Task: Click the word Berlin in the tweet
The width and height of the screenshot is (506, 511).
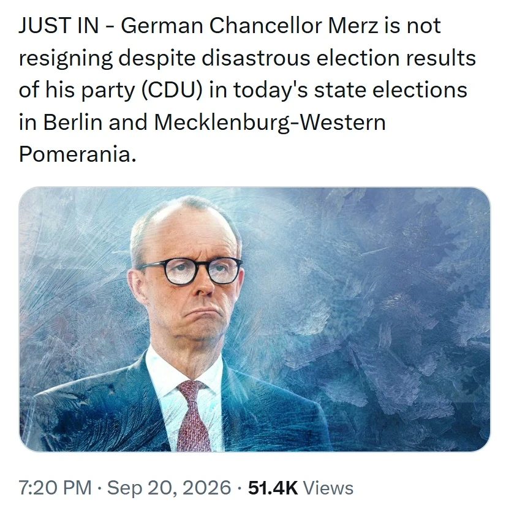Action: 72,122
